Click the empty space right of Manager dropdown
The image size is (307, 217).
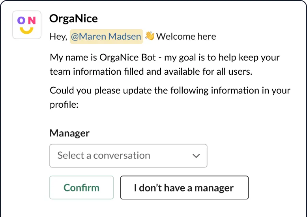point(255,156)
